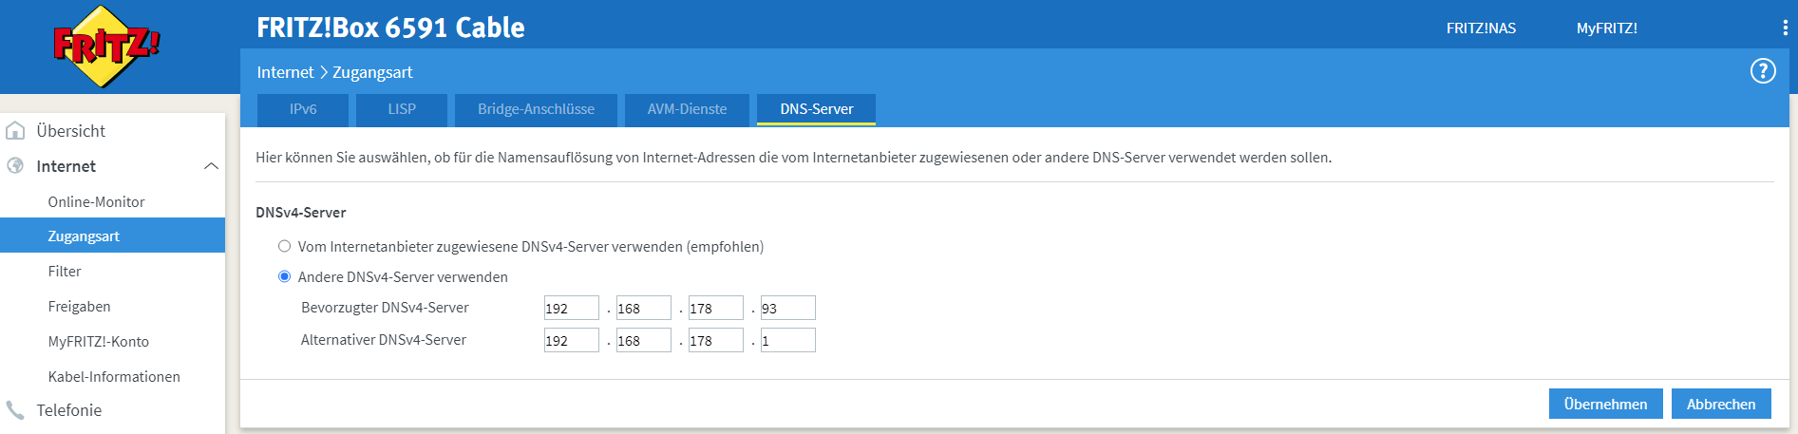Viewport: 1798px width, 434px height.
Task: Switch to the LISP tab
Action: pyautogui.click(x=402, y=109)
